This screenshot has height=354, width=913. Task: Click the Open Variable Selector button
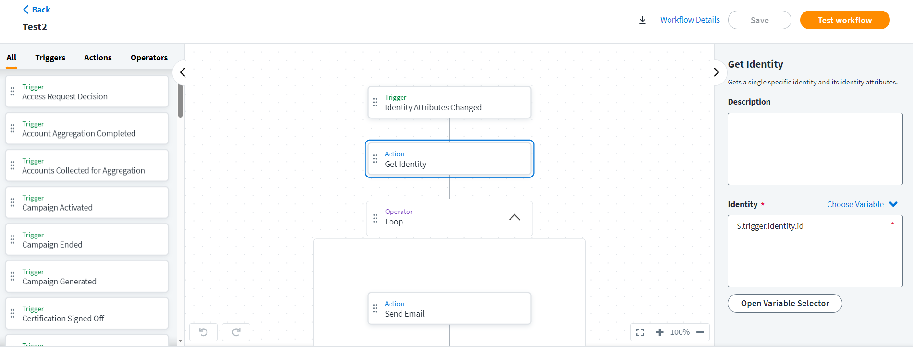pos(785,303)
